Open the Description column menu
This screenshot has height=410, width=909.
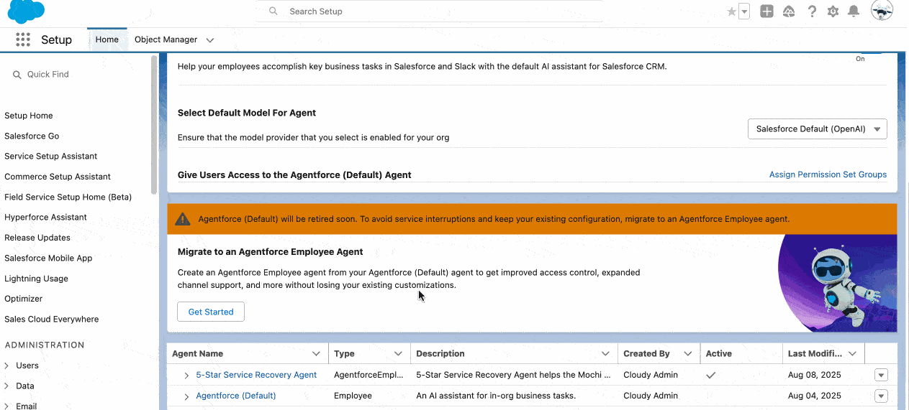coord(605,354)
